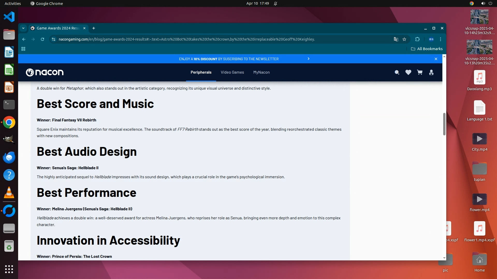Click the Nacon search magnifier icon

pyautogui.click(x=397, y=72)
